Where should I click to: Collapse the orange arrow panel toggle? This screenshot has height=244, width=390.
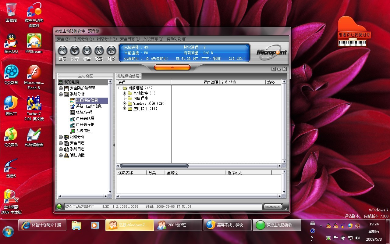(x=172, y=67)
